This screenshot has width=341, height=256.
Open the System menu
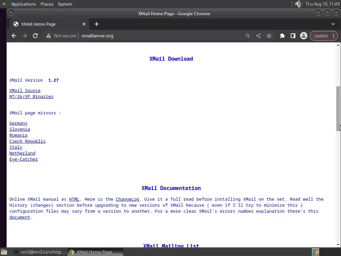tap(65, 4)
